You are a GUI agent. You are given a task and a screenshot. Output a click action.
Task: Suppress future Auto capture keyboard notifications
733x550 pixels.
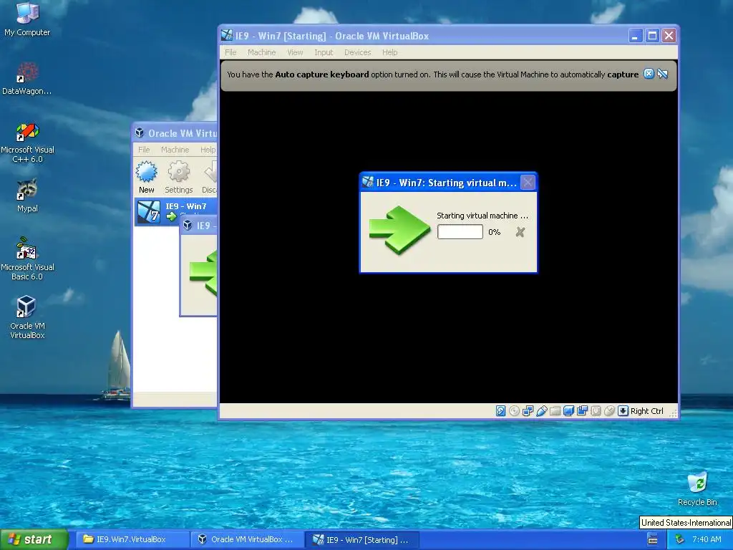pyautogui.click(x=662, y=74)
